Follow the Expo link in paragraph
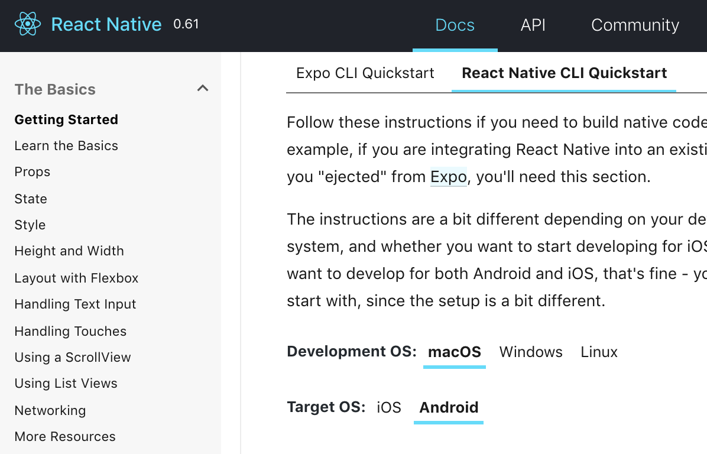707x454 pixels. point(448,176)
